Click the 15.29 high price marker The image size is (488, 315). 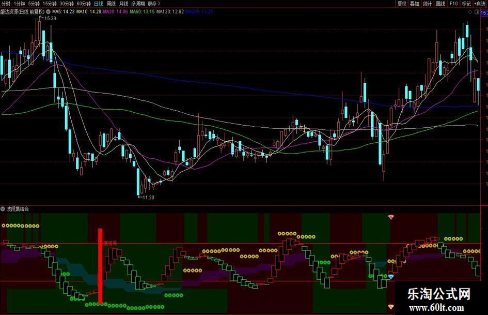click(50, 19)
